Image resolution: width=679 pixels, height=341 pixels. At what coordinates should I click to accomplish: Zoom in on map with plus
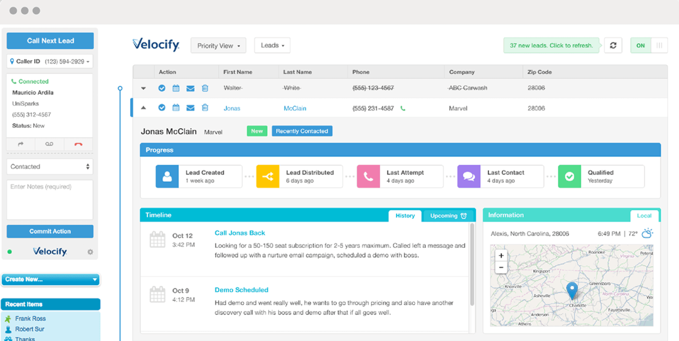501,256
